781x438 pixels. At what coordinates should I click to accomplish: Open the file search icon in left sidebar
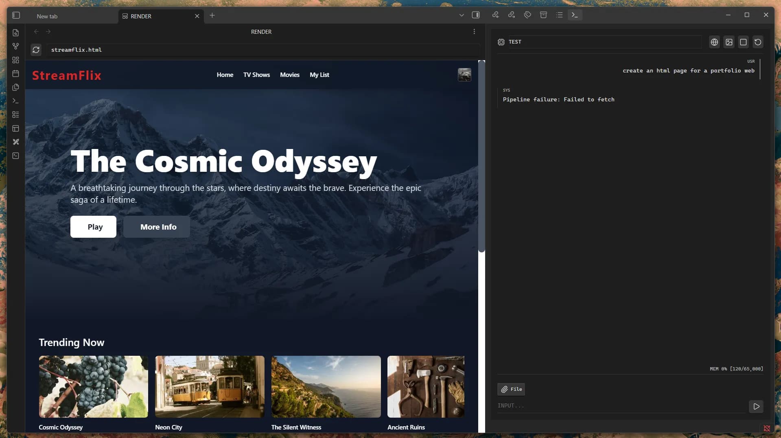16,33
